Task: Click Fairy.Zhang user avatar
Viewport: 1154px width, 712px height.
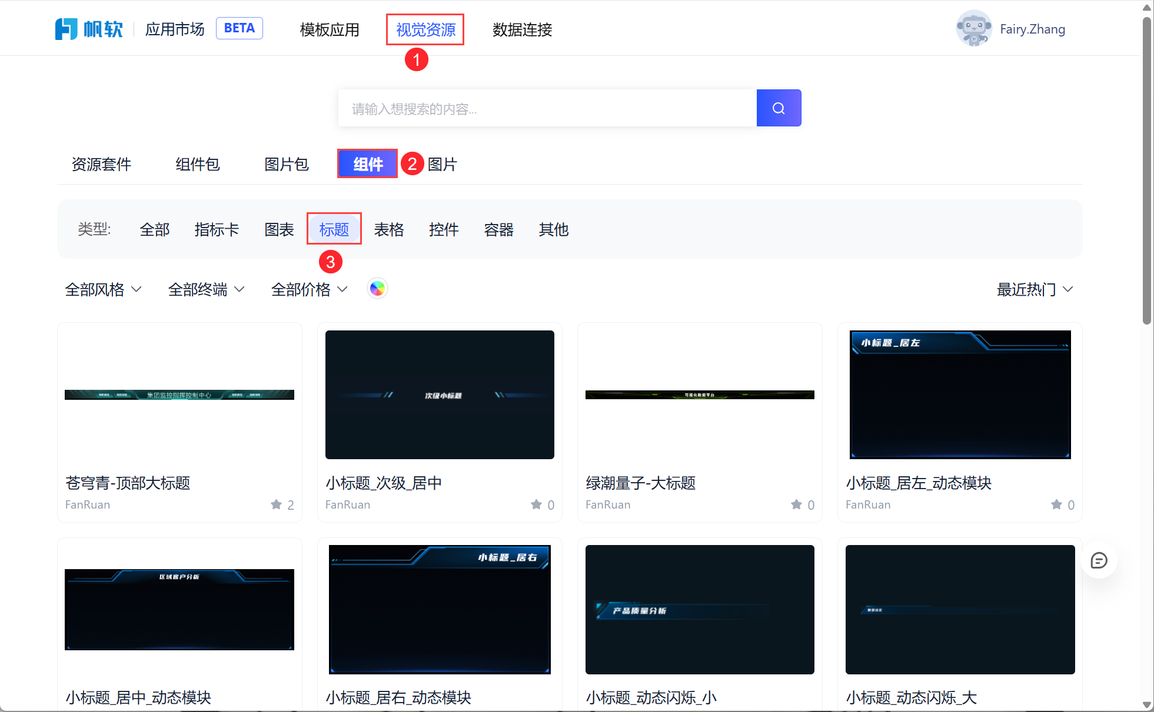Action: 973,28
